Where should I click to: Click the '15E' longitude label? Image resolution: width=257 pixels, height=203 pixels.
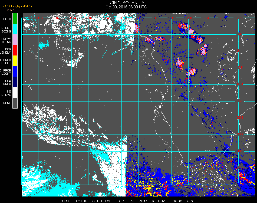pos(173,18)
